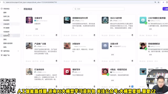This screenshot has height=94, width=168.
Task: Select the 效率工具 category
Action: [x=6, y=16]
